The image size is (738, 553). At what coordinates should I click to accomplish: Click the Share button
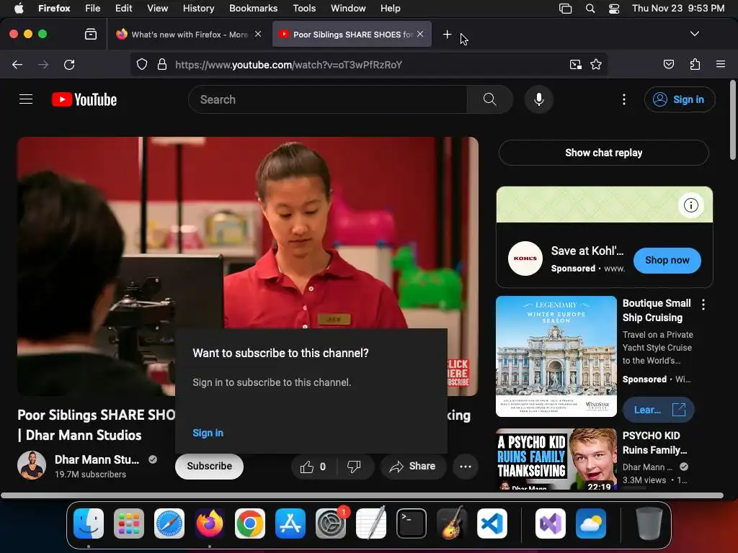tap(413, 467)
